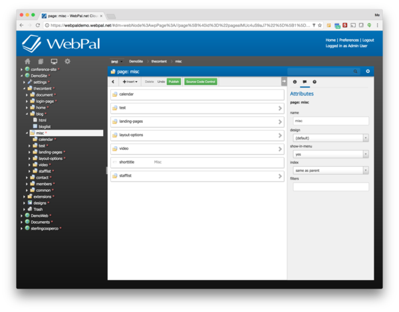Select the bloglist tree item
399x312 pixels.
45,127
